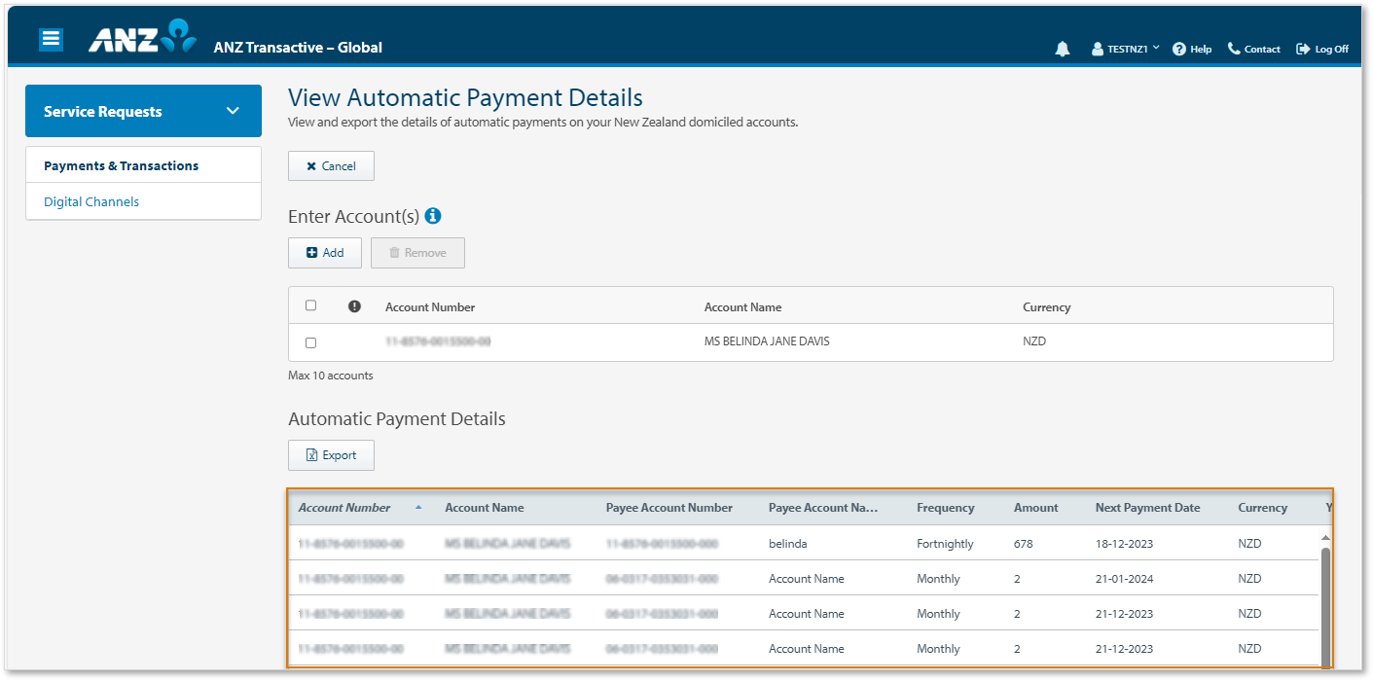Open the notifications bell

[x=1062, y=48]
